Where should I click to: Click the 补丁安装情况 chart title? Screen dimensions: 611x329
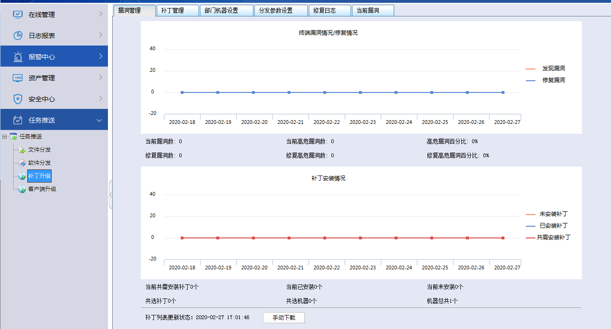(x=328, y=178)
